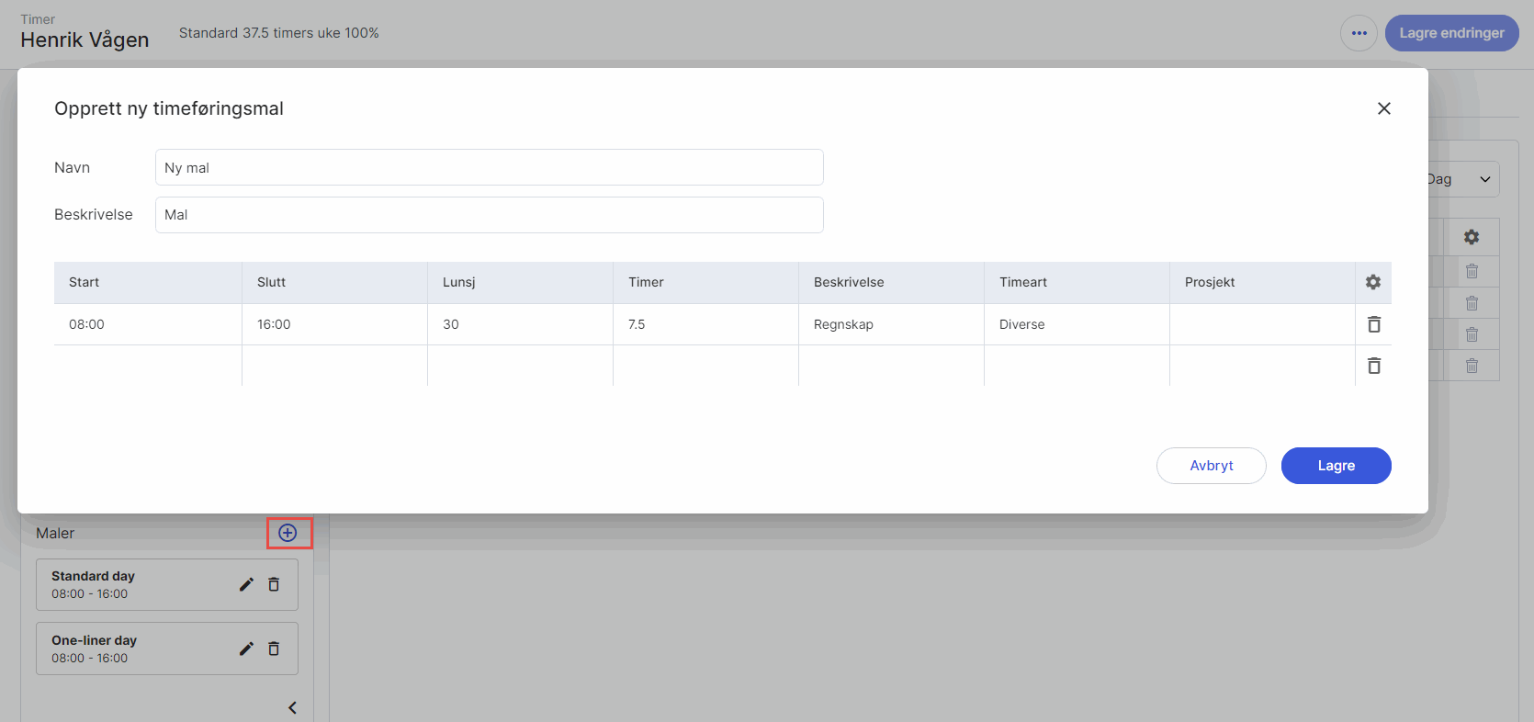The image size is (1534, 722).
Task: Open the three-dot more options menu
Action: tap(1359, 33)
